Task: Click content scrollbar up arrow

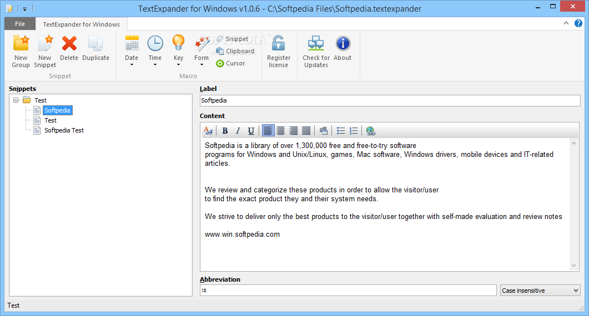Action: [x=573, y=144]
